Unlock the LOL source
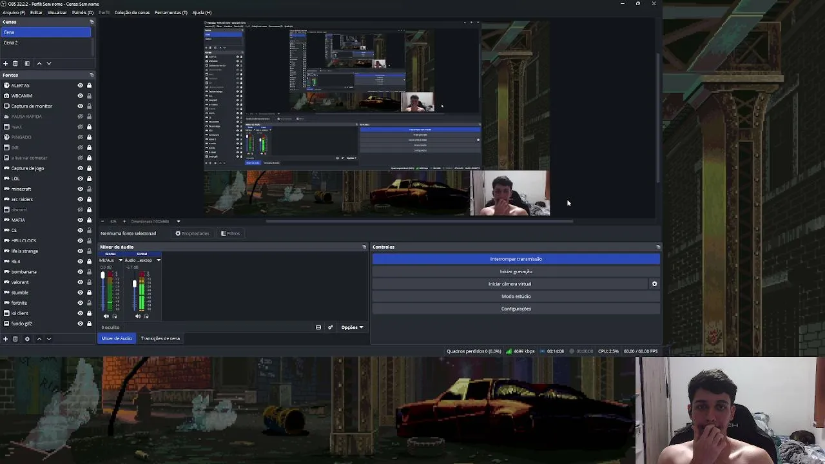 point(89,179)
